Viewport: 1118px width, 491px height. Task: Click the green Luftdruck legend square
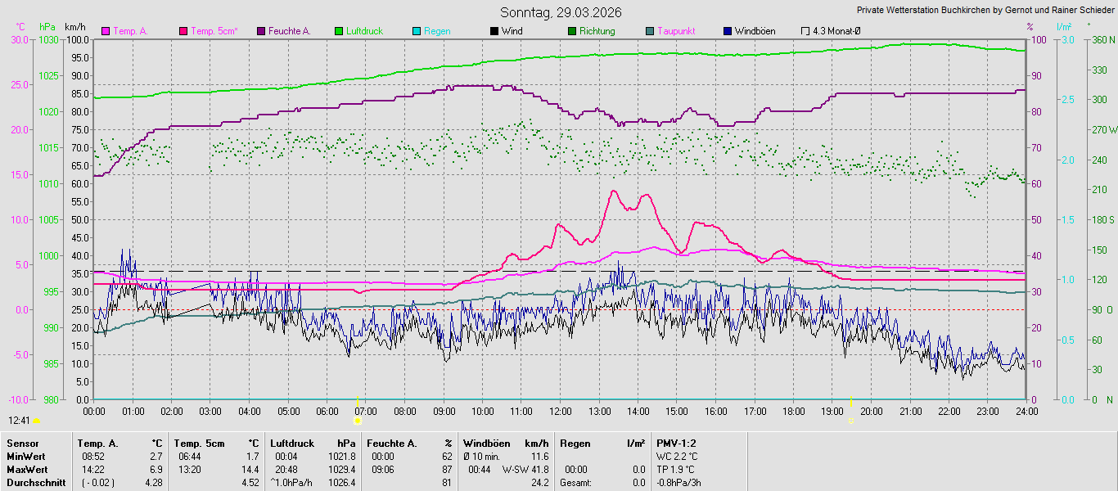339,31
